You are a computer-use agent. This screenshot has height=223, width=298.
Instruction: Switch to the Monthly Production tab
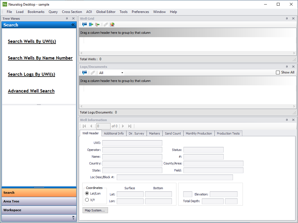199,133
